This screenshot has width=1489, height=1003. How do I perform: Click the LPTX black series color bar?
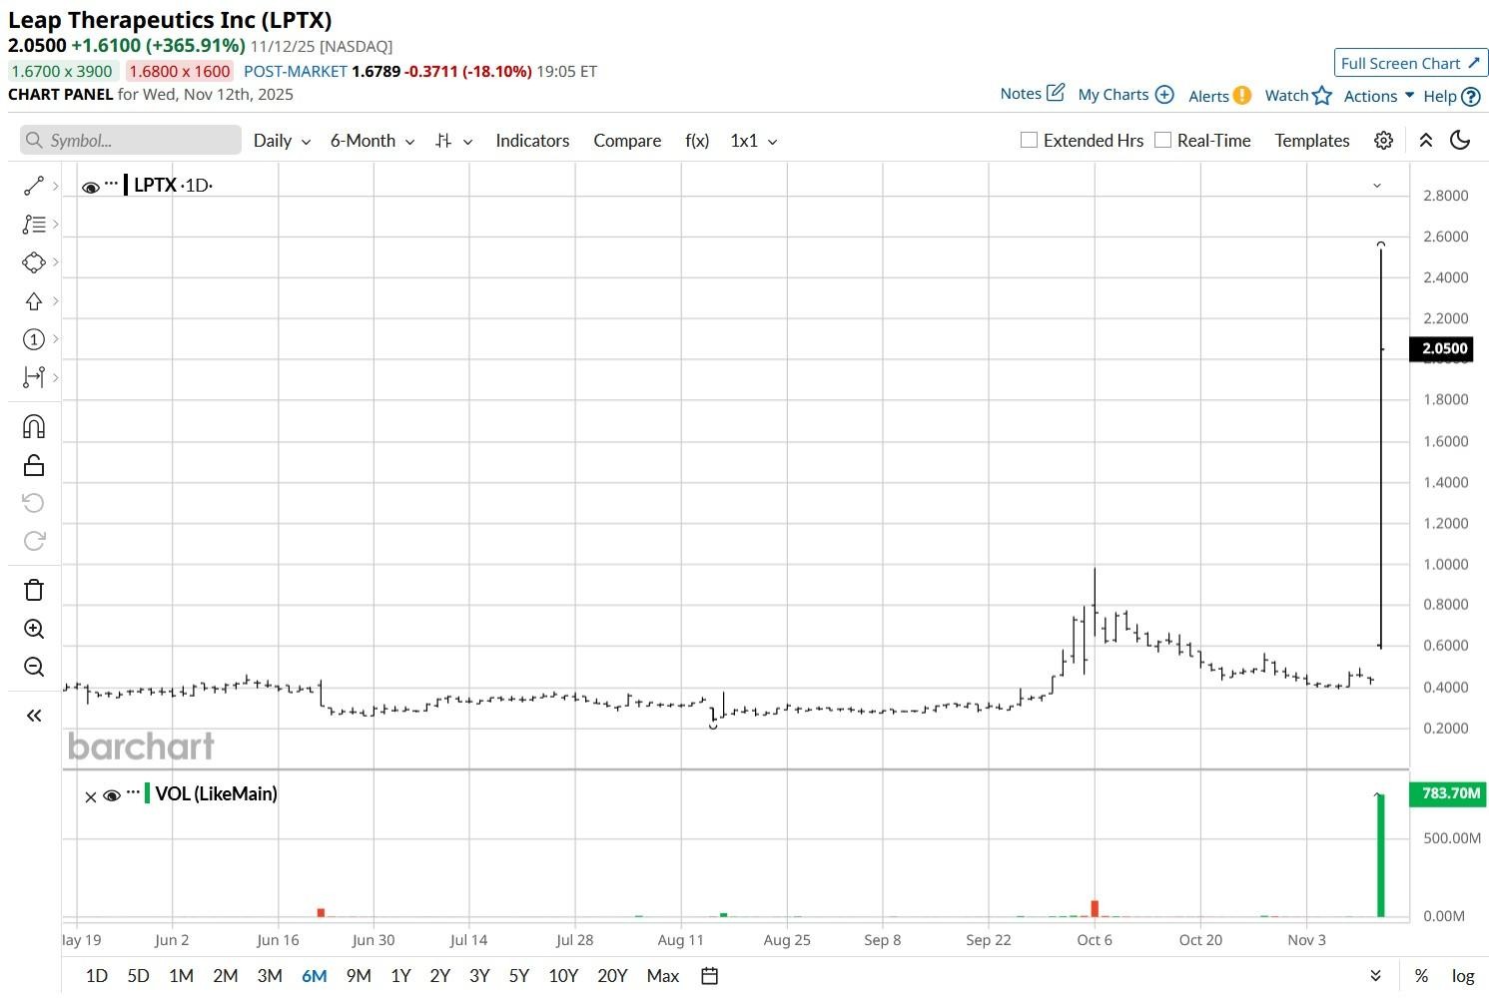point(126,185)
